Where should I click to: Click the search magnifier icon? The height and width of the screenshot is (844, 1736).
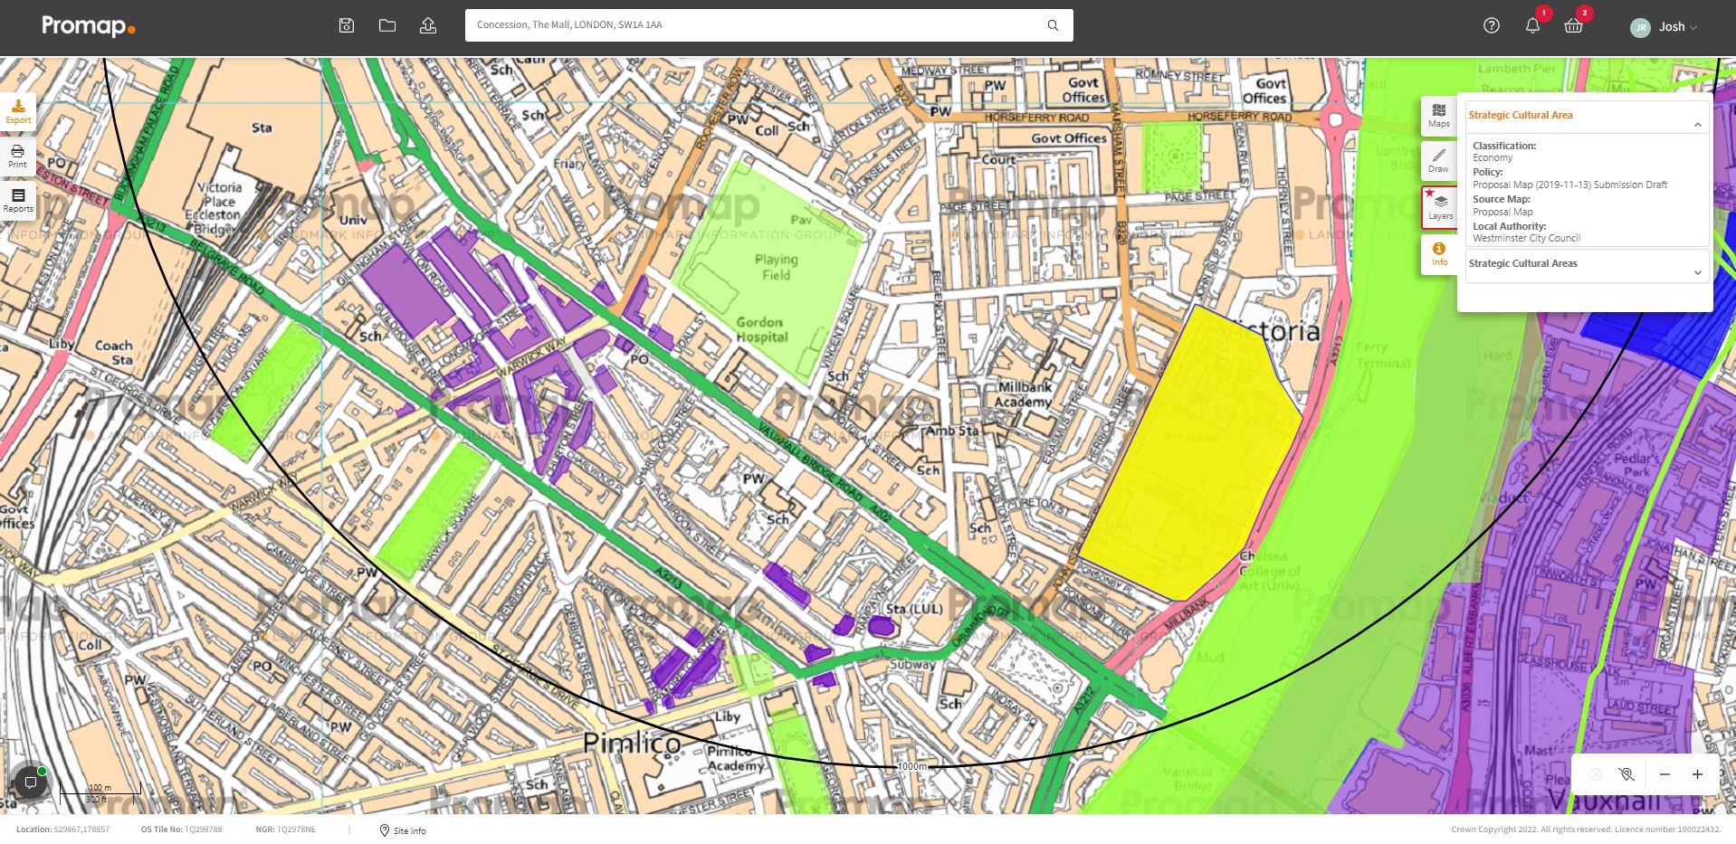point(1053,25)
